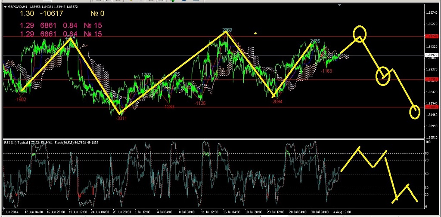Click the small yellow dot right of 2969
This screenshot has height=217, width=441.
click(x=256, y=33)
